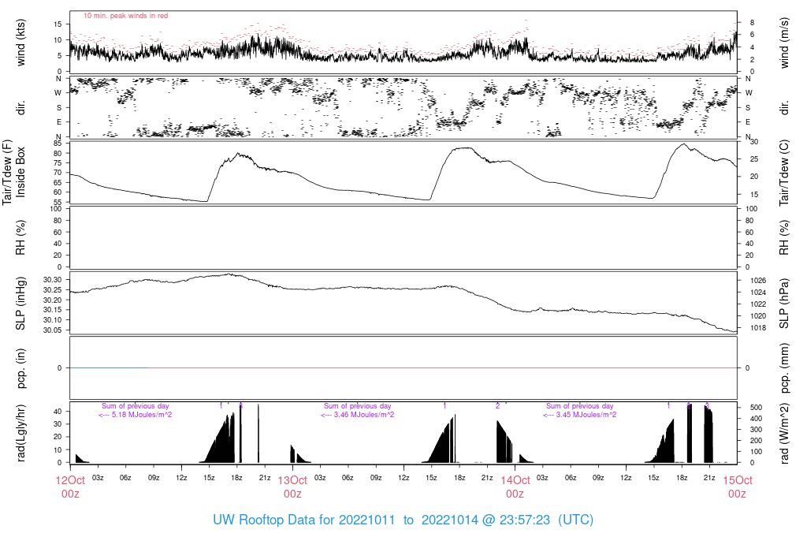Click the 'Tair/Tdew (F) Inside Box' axis label
This screenshot has width=807, height=552.
[x=13, y=172]
